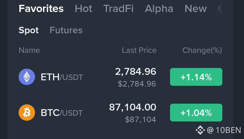Click the Ethereum coin icon
Viewport: 244px width, 139px height.
[27, 77]
